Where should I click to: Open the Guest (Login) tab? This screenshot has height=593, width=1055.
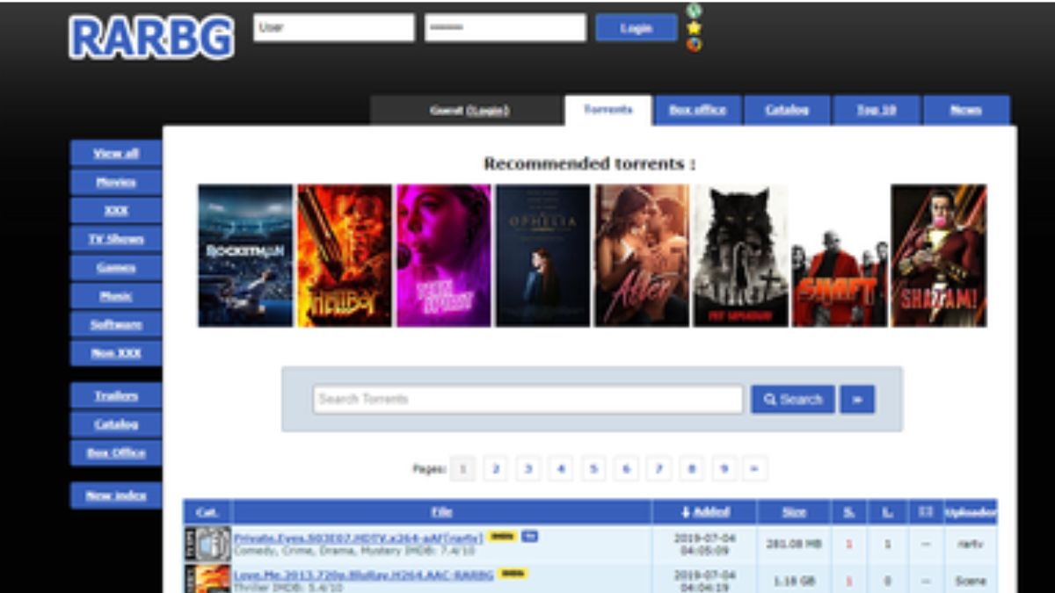(467, 111)
